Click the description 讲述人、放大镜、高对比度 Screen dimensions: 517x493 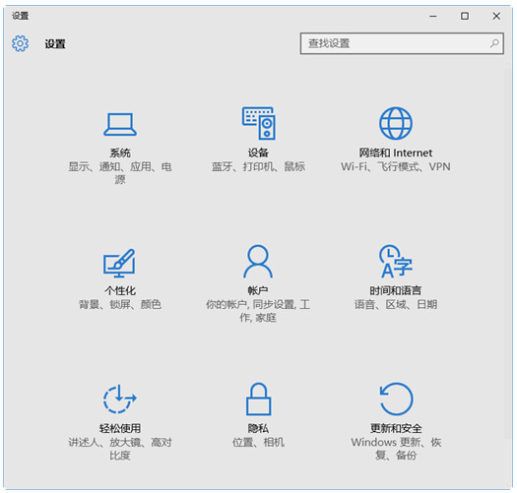click(120, 449)
